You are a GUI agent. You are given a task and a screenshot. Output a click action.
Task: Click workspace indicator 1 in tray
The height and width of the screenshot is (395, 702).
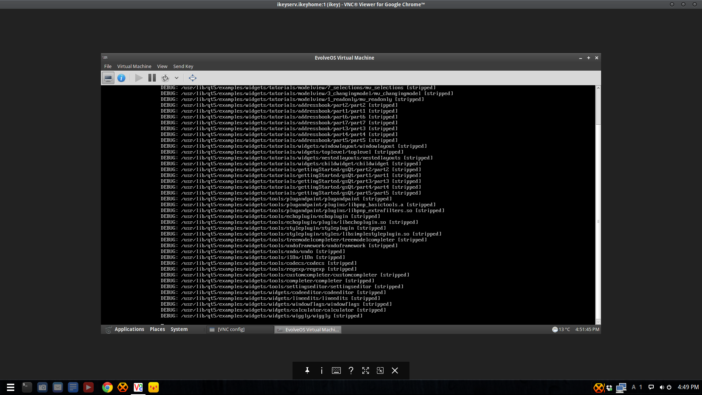click(x=641, y=387)
